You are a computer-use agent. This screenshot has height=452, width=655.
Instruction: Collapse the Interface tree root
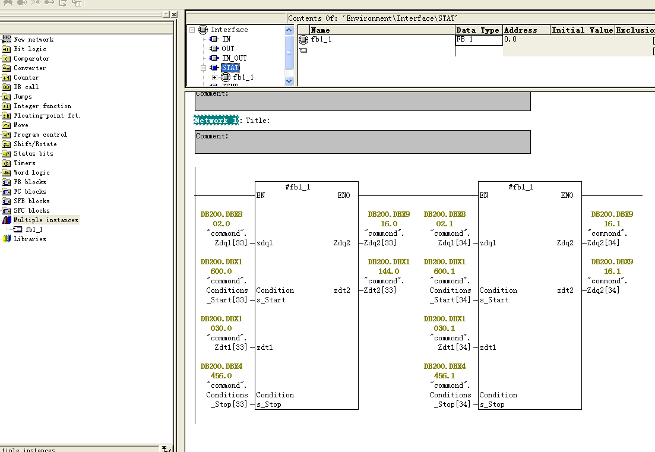192,30
